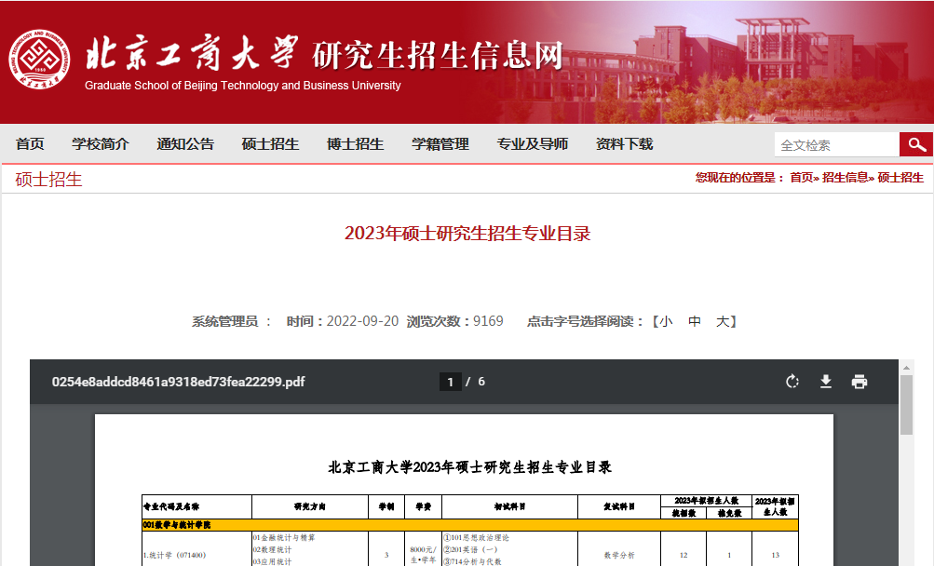
Task: Download the PDF file
Action: tap(826, 382)
